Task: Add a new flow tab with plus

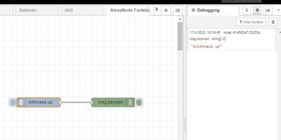Action: point(166,10)
